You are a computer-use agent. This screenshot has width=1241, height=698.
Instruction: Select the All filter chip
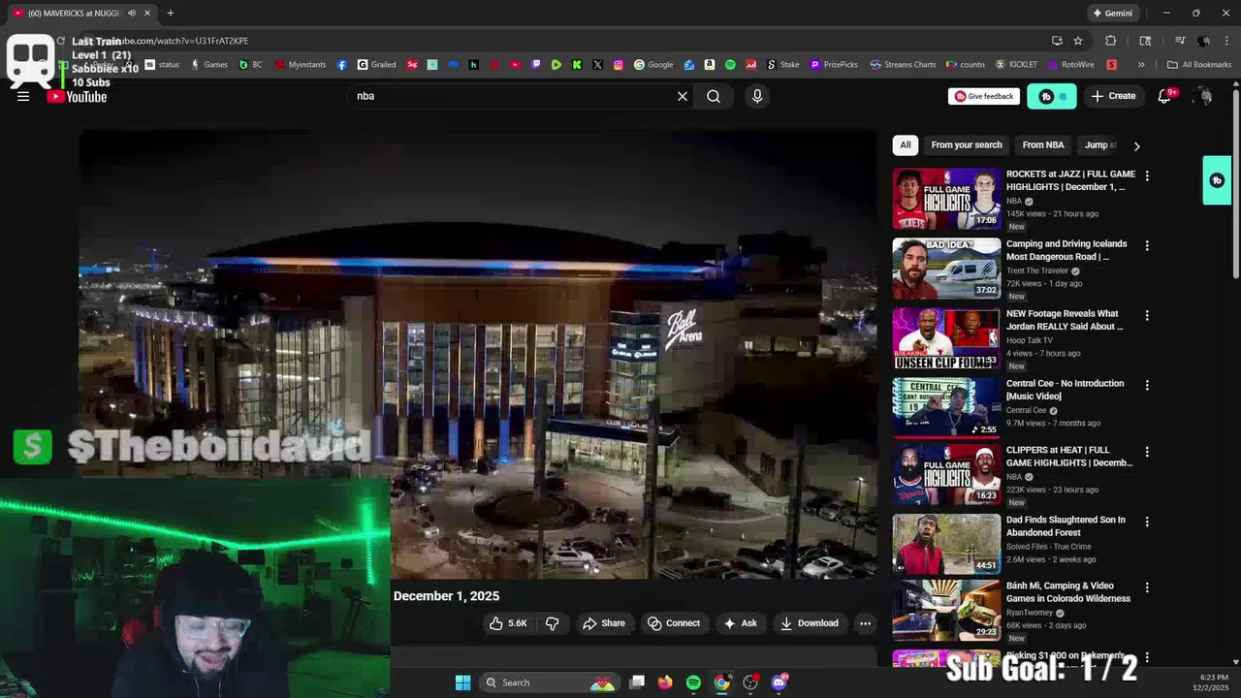point(906,145)
